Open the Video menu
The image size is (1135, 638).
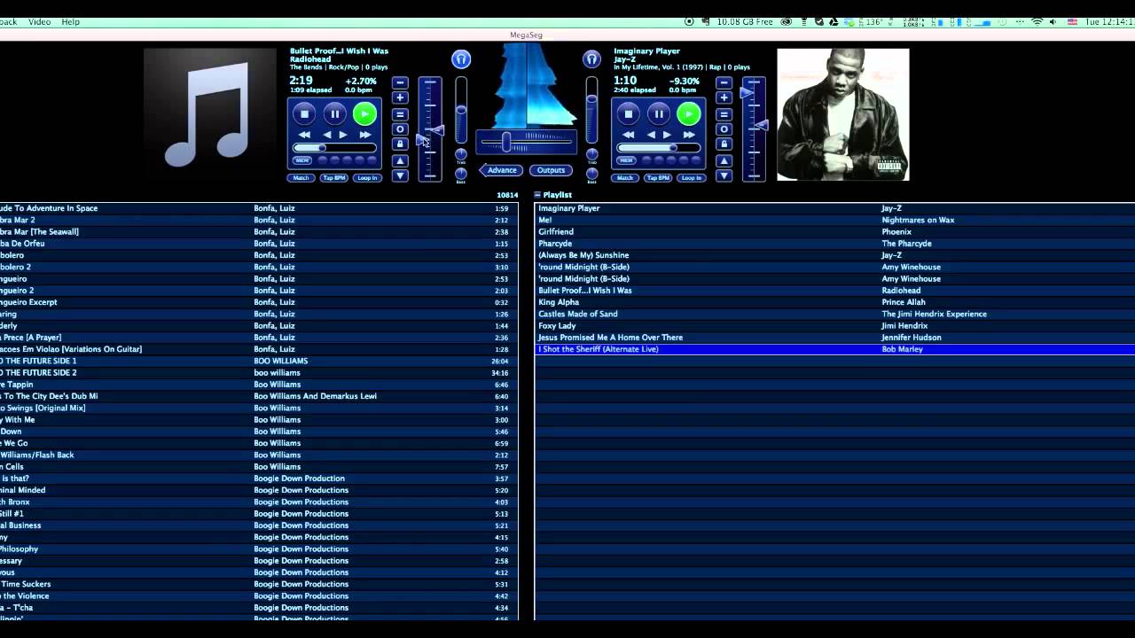[39, 21]
